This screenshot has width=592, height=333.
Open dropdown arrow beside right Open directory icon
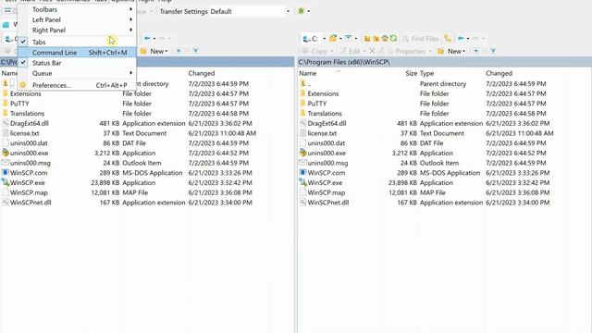point(340,39)
